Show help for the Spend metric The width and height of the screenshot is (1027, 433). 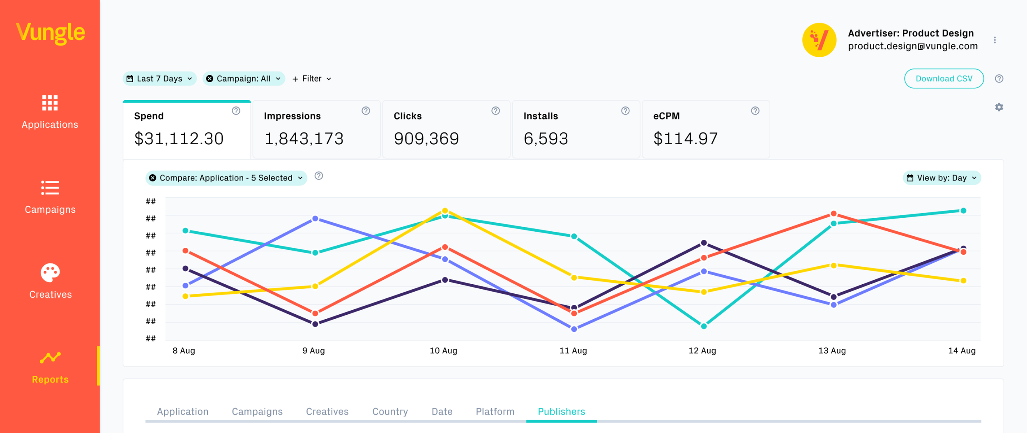[x=236, y=111]
